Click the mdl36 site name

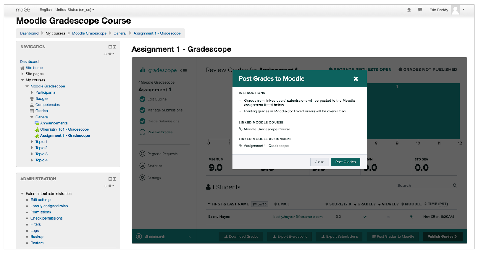[23, 10]
